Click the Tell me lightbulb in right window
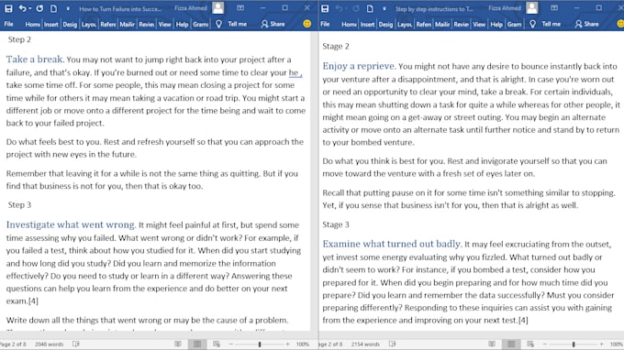 click(532, 24)
